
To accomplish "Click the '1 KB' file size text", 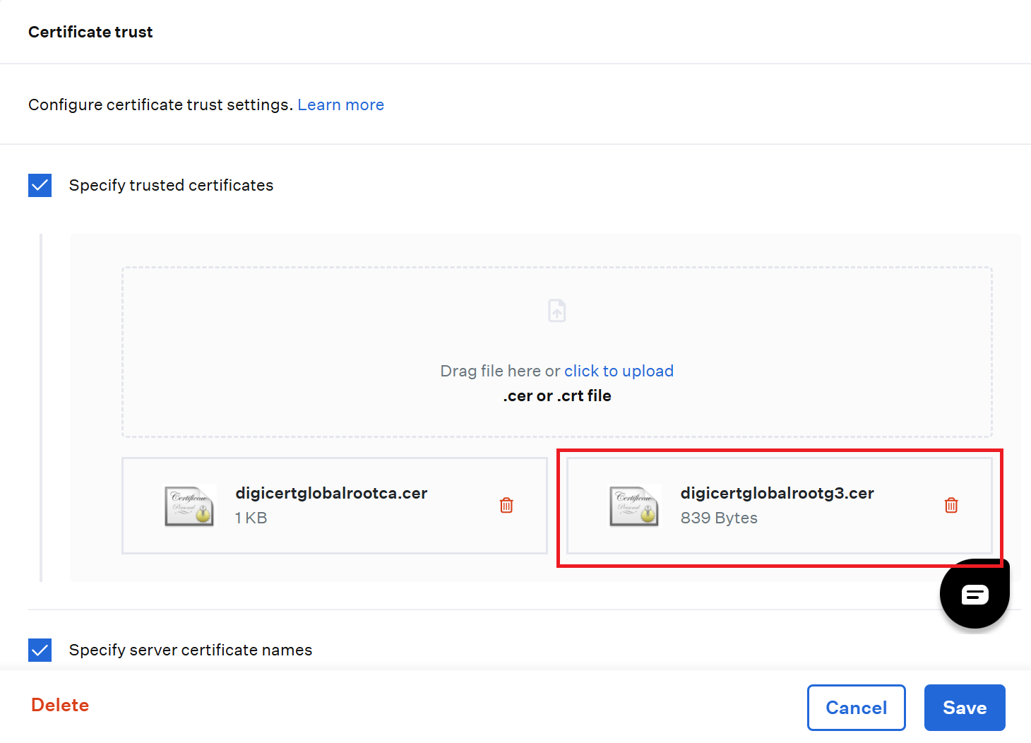I will tap(251, 518).
